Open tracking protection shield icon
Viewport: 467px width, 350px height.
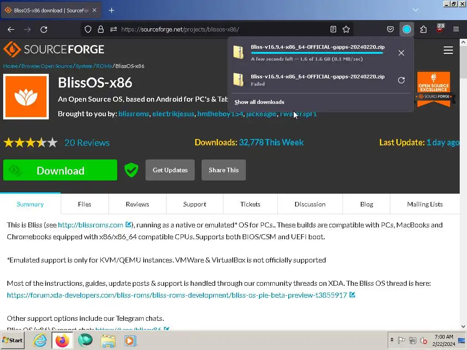(88, 30)
